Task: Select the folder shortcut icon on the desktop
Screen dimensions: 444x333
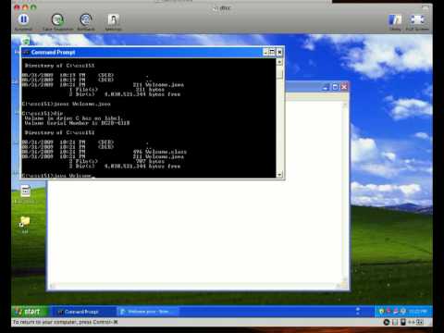Action: pos(25,222)
